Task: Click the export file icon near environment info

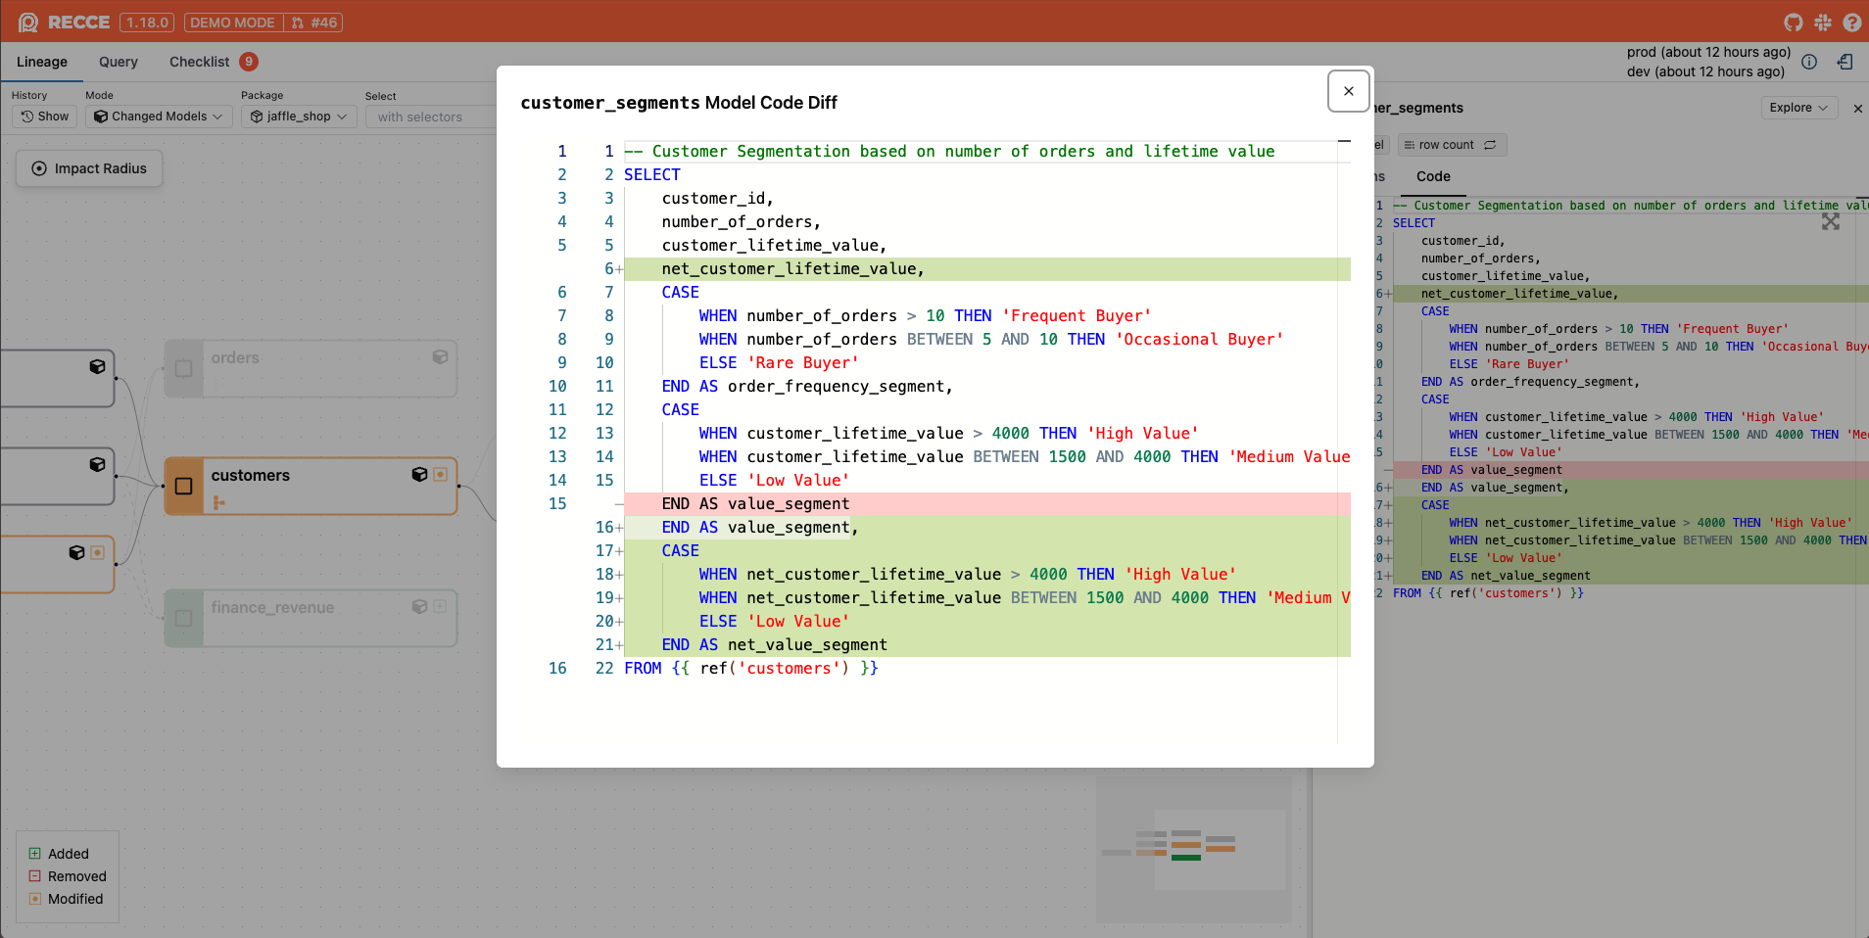Action: point(1845,62)
